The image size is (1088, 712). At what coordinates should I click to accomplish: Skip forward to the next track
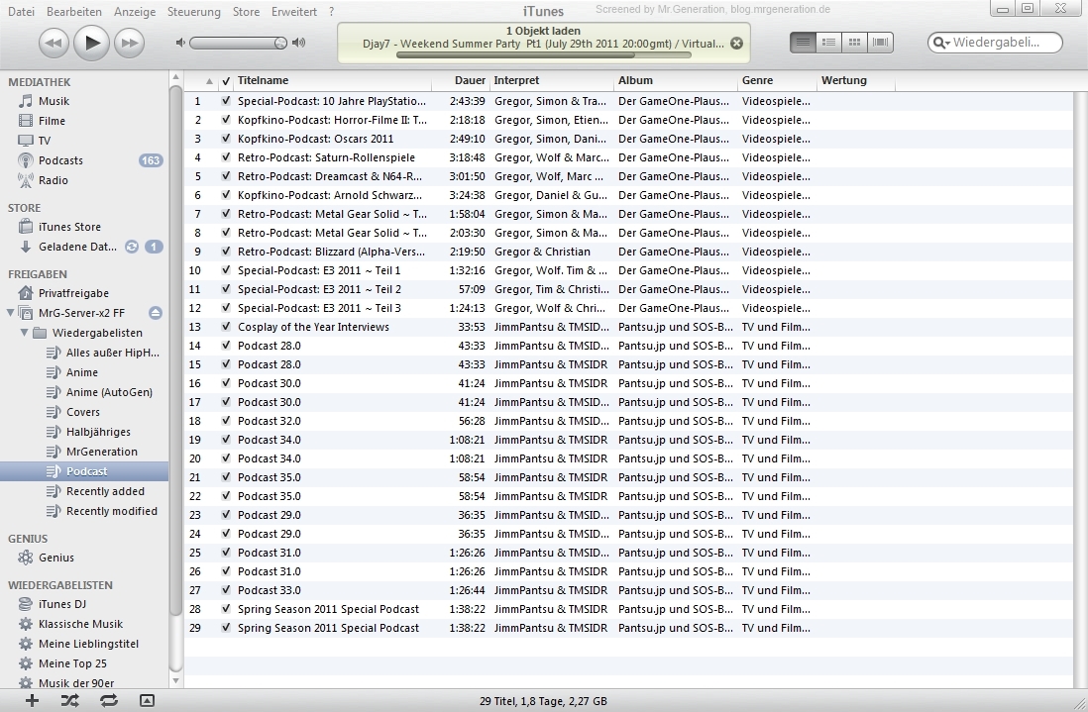tap(129, 43)
